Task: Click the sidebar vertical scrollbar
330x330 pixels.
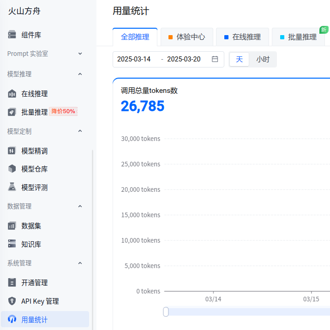Action: pyautogui.click(x=92, y=239)
